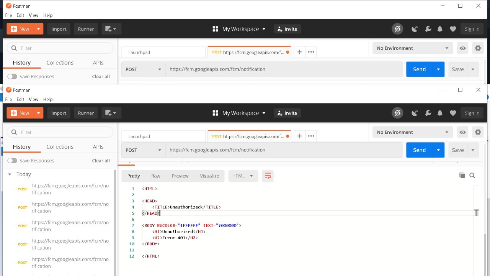
Task: Select the Preview response view
Action: click(180, 176)
